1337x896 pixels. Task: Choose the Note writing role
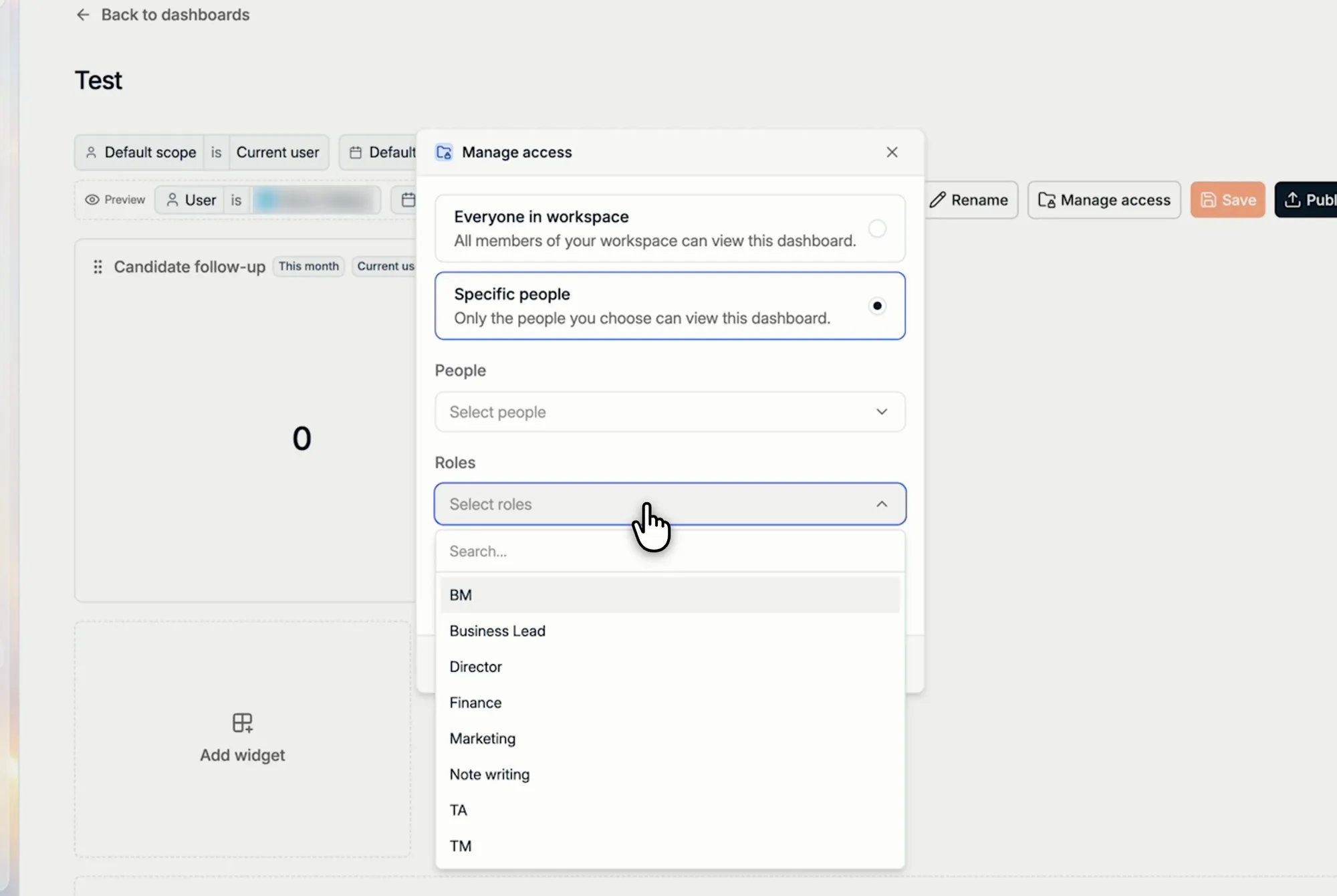[670, 774]
